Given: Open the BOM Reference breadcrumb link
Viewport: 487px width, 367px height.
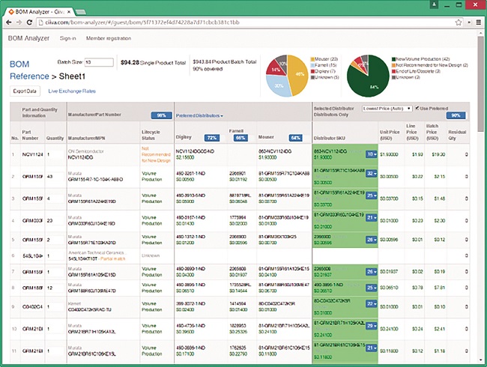Looking at the screenshot, I should [29, 70].
